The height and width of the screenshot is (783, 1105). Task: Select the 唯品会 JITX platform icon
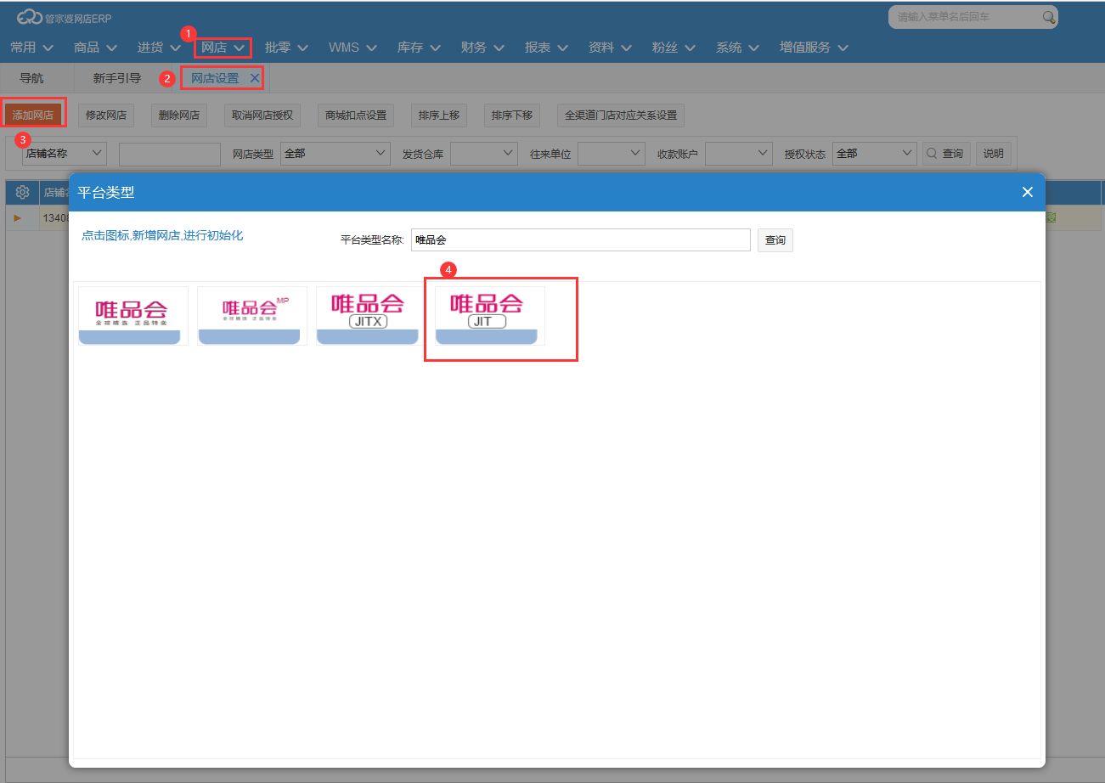click(x=370, y=316)
